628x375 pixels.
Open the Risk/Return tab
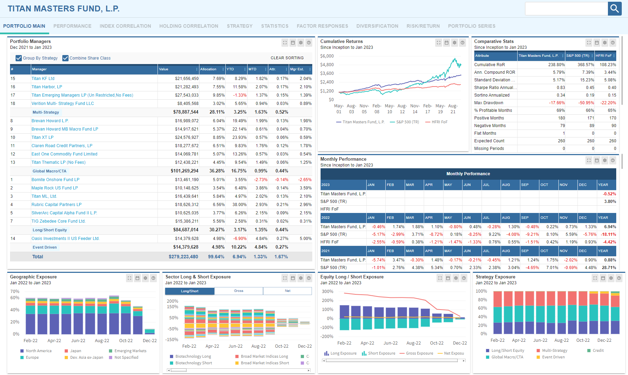click(x=423, y=26)
